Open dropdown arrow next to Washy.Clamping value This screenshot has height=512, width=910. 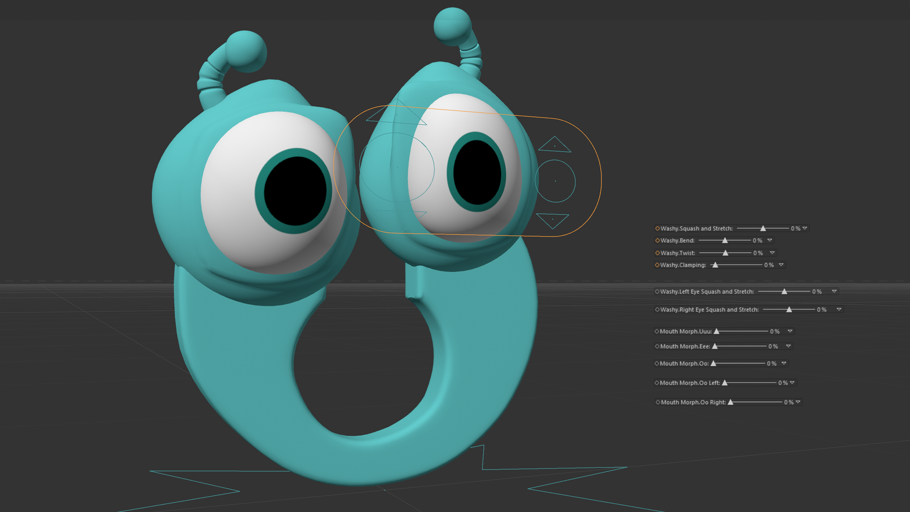tap(781, 265)
